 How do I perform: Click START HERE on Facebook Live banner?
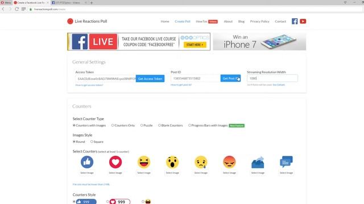click(x=195, y=45)
